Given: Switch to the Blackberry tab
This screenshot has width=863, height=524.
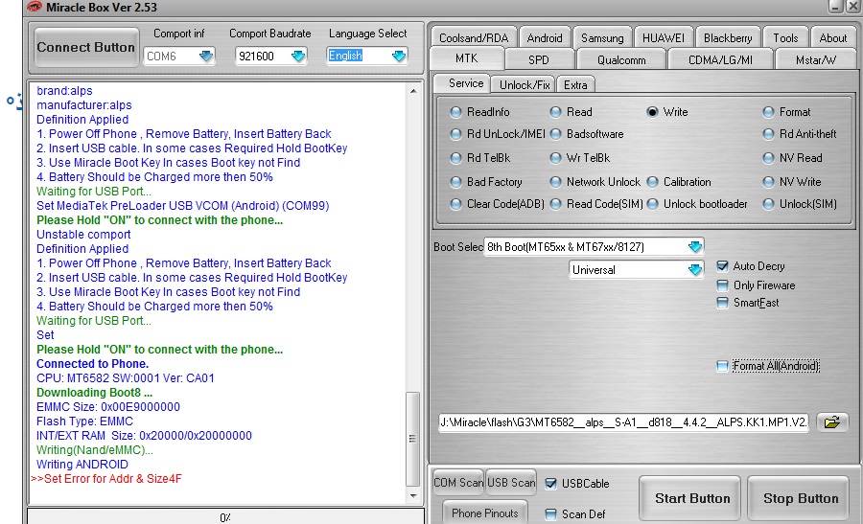Looking at the screenshot, I should point(728,37).
